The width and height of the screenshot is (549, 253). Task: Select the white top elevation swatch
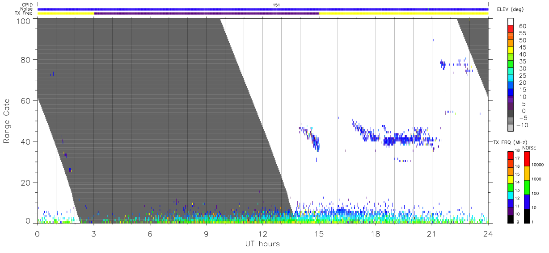click(x=511, y=21)
